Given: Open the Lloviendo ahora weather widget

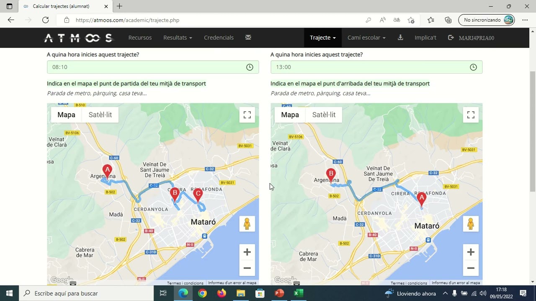Looking at the screenshot, I should (410, 293).
